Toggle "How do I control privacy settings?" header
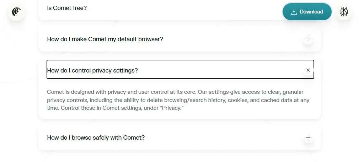 tap(92, 70)
